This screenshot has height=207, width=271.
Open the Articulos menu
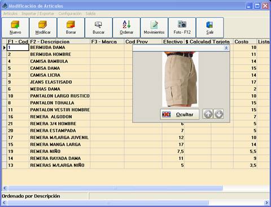[x=10, y=14]
